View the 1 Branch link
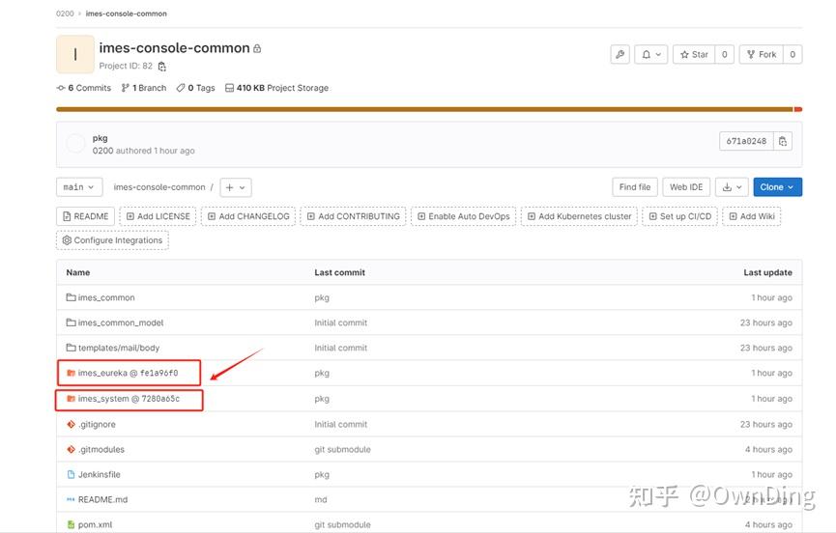Screen dimensions: 836x533 [144, 88]
